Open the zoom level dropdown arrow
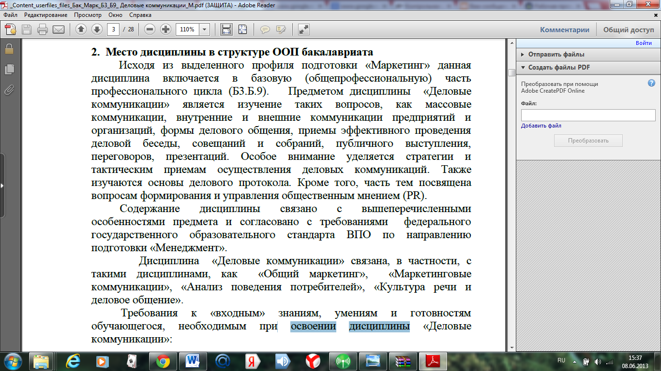 [205, 29]
